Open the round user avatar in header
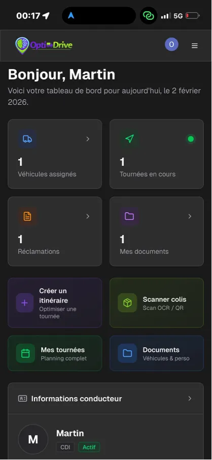This screenshot has height=460, width=212. (x=171, y=45)
